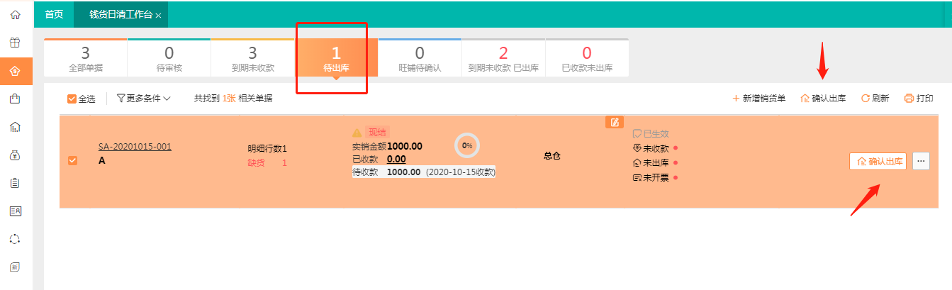Select the 已收款未出库 tab
The image size is (952, 290).
click(x=587, y=57)
